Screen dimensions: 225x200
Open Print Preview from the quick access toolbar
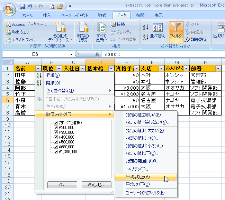(x=52, y=7)
